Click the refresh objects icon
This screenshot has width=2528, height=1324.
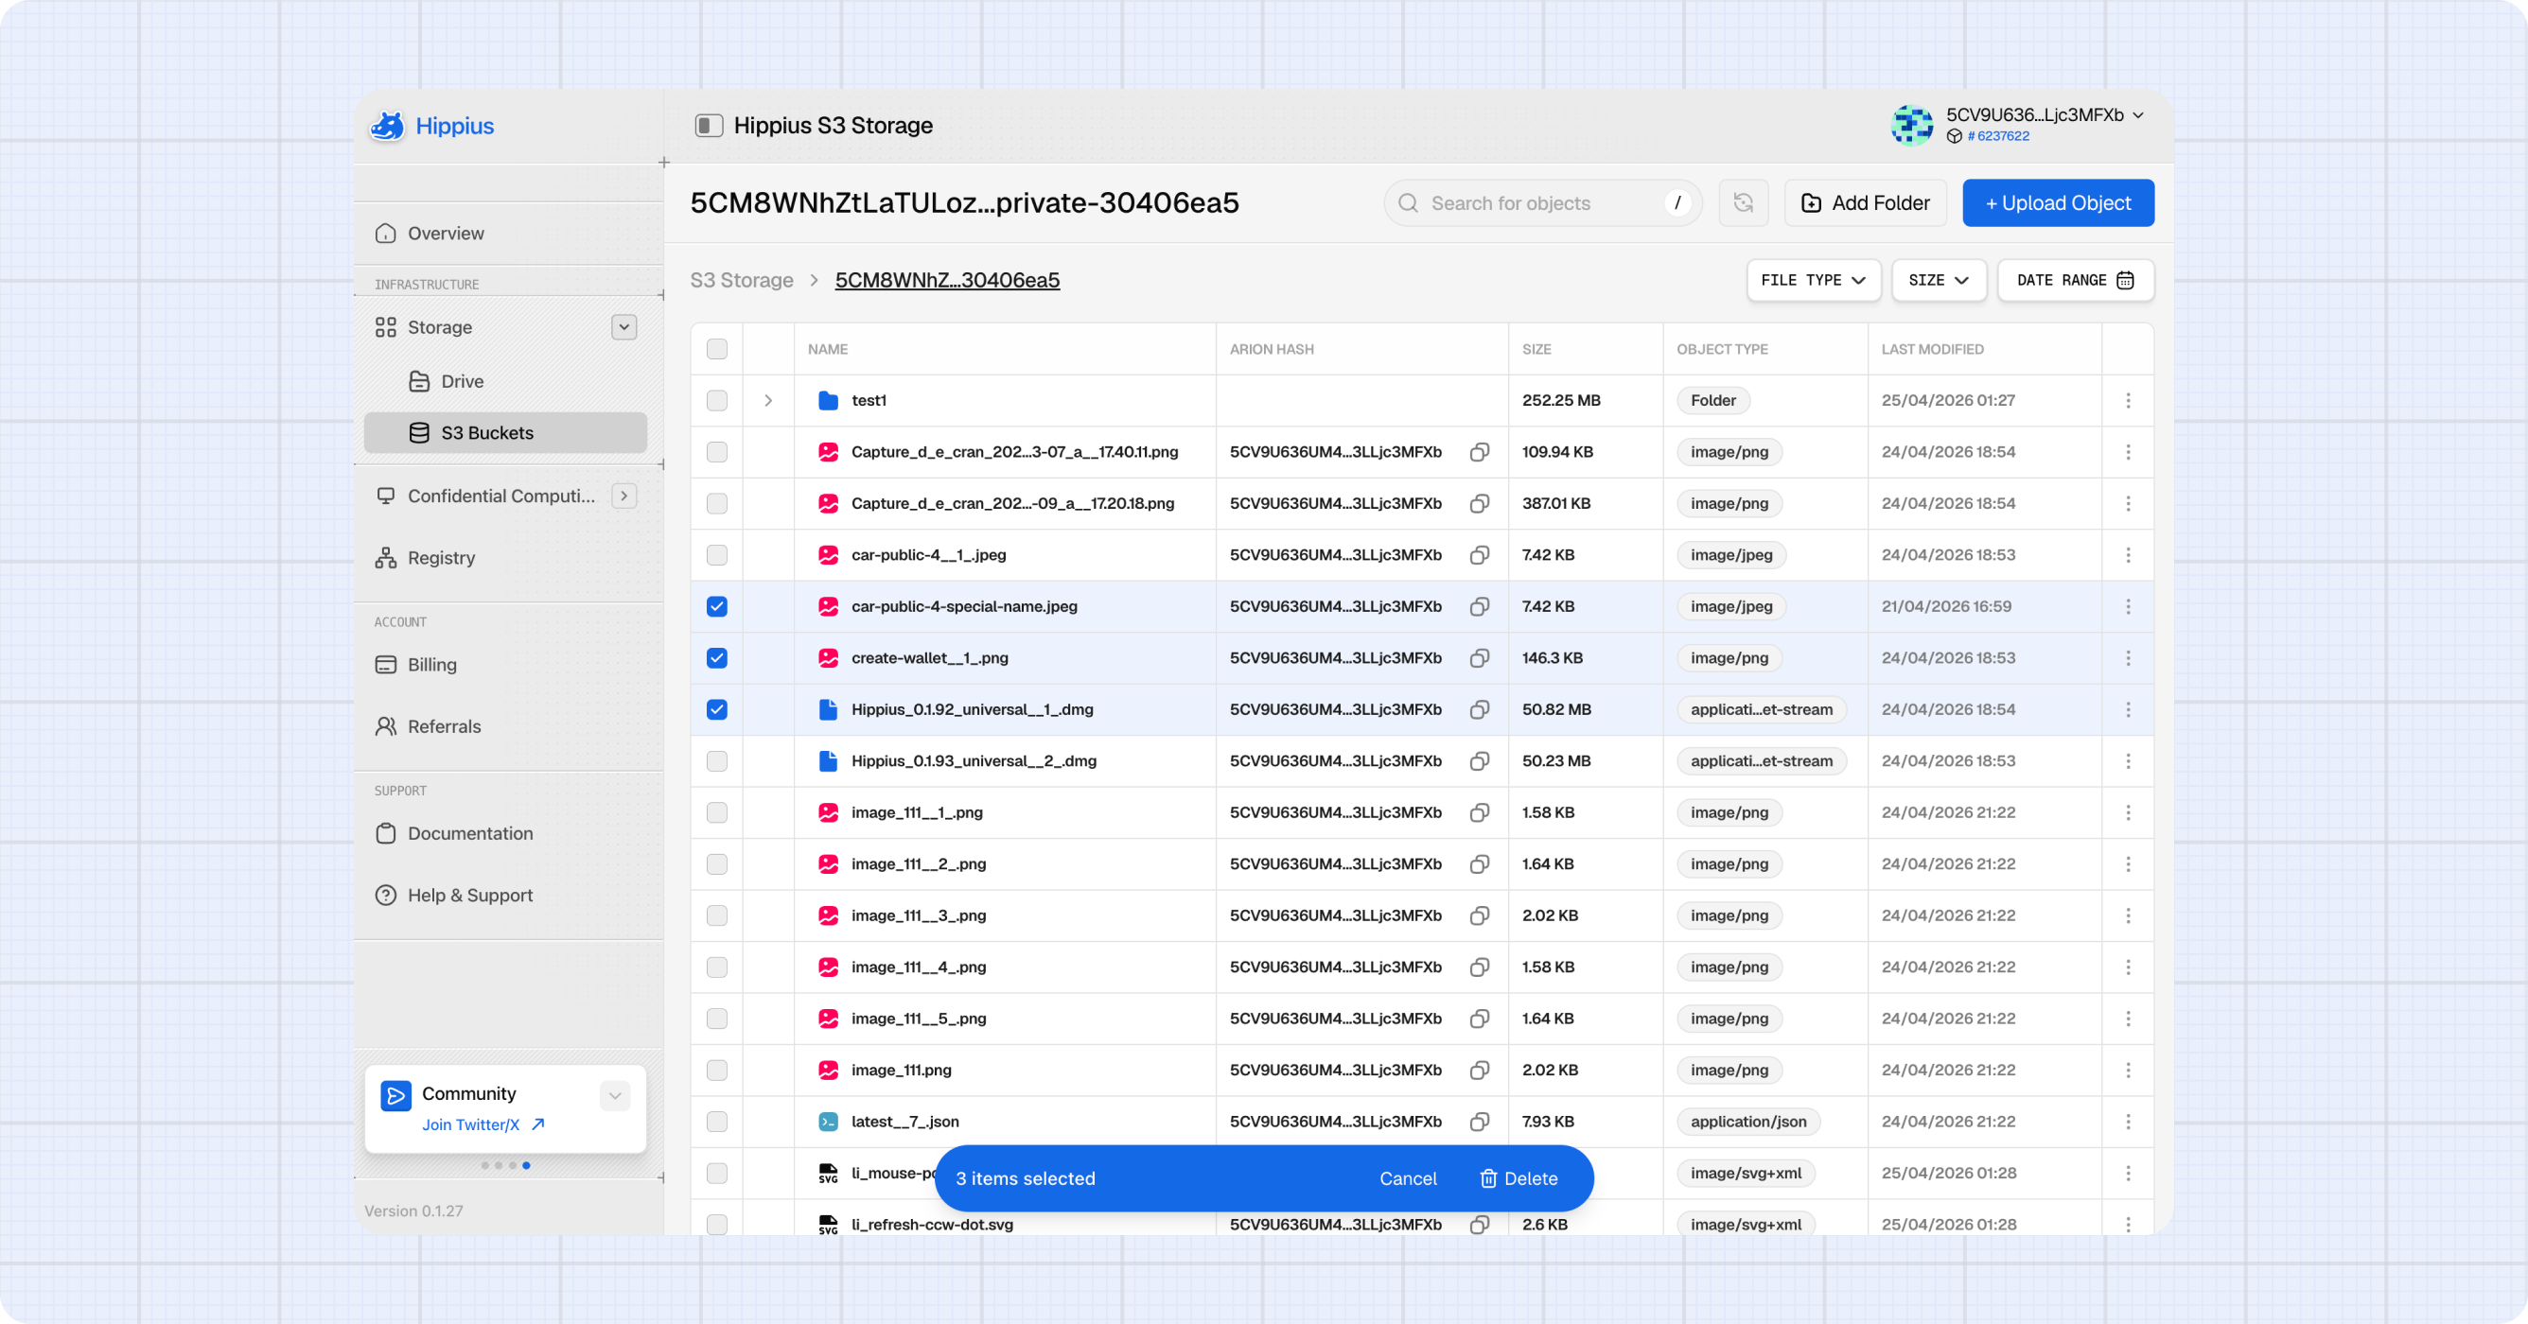[1743, 203]
